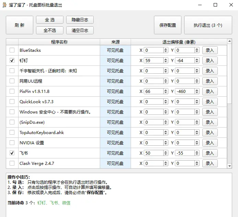Tick the (SnipDo.exe) checkbox
238x217 pixels.
pos(12,122)
